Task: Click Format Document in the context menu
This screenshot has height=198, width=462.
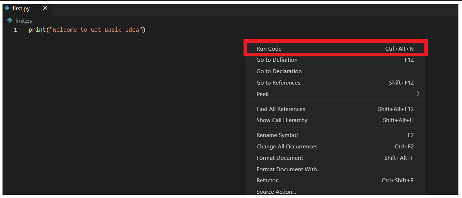Action: pyautogui.click(x=280, y=158)
